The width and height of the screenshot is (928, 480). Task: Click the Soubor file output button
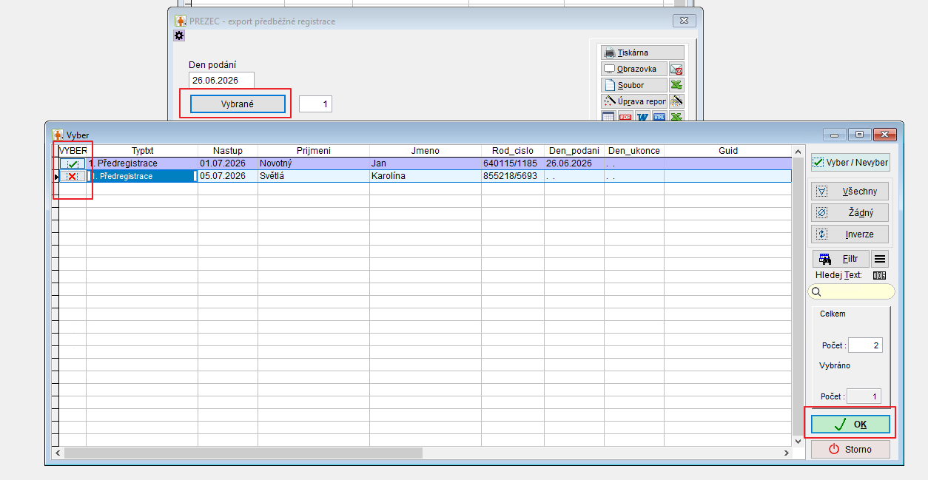[x=634, y=85]
